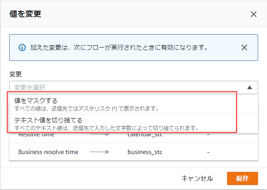The height and width of the screenshot is (190, 267).
Task: Click the 変更 field label
Action: pyautogui.click(x=16, y=74)
